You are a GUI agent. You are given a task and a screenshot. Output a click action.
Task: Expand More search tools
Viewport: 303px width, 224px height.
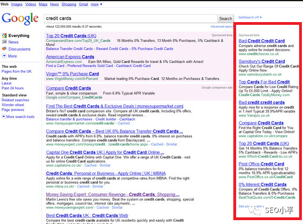click(18, 116)
